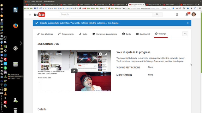202x113 pixels.
Task: Open the Firefox hamburger menu
Action: 200,8
